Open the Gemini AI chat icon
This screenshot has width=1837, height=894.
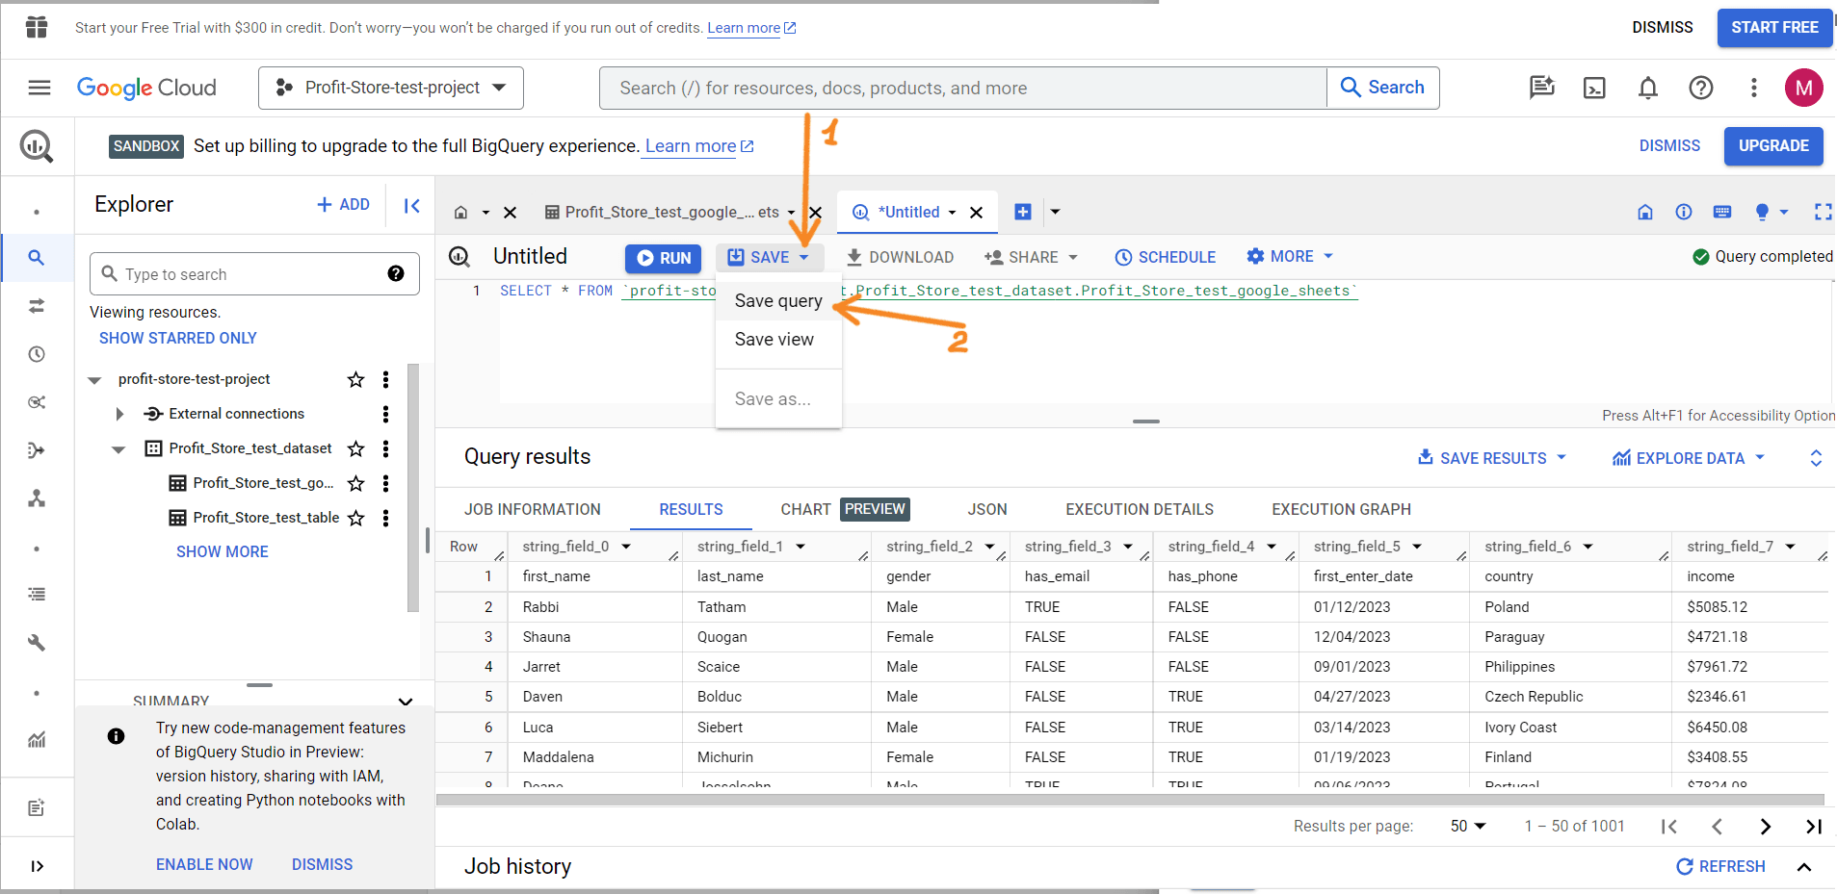point(1542,88)
